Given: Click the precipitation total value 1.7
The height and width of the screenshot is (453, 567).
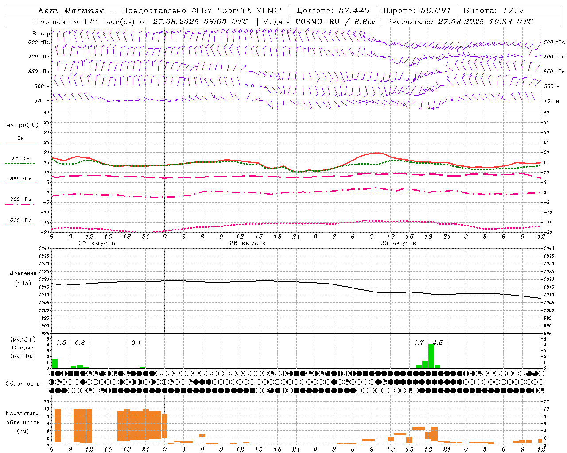Looking at the screenshot, I should pos(419,343).
